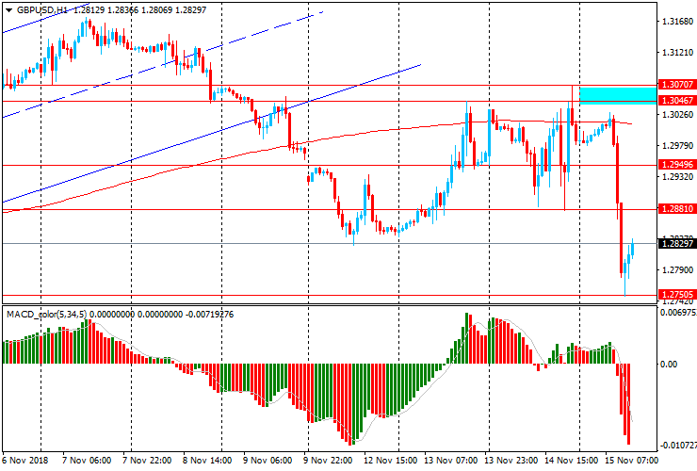Click the 1.27505 price label
This screenshot has height=471, width=697.
coord(677,295)
